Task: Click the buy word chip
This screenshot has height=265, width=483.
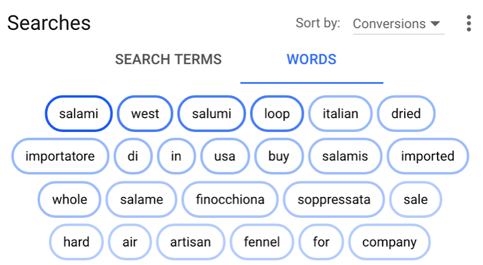Action: pyautogui.click(x=279, y=156)
